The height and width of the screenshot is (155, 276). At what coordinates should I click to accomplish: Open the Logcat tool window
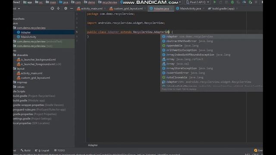pyautogui.click(x=42, y=150)
